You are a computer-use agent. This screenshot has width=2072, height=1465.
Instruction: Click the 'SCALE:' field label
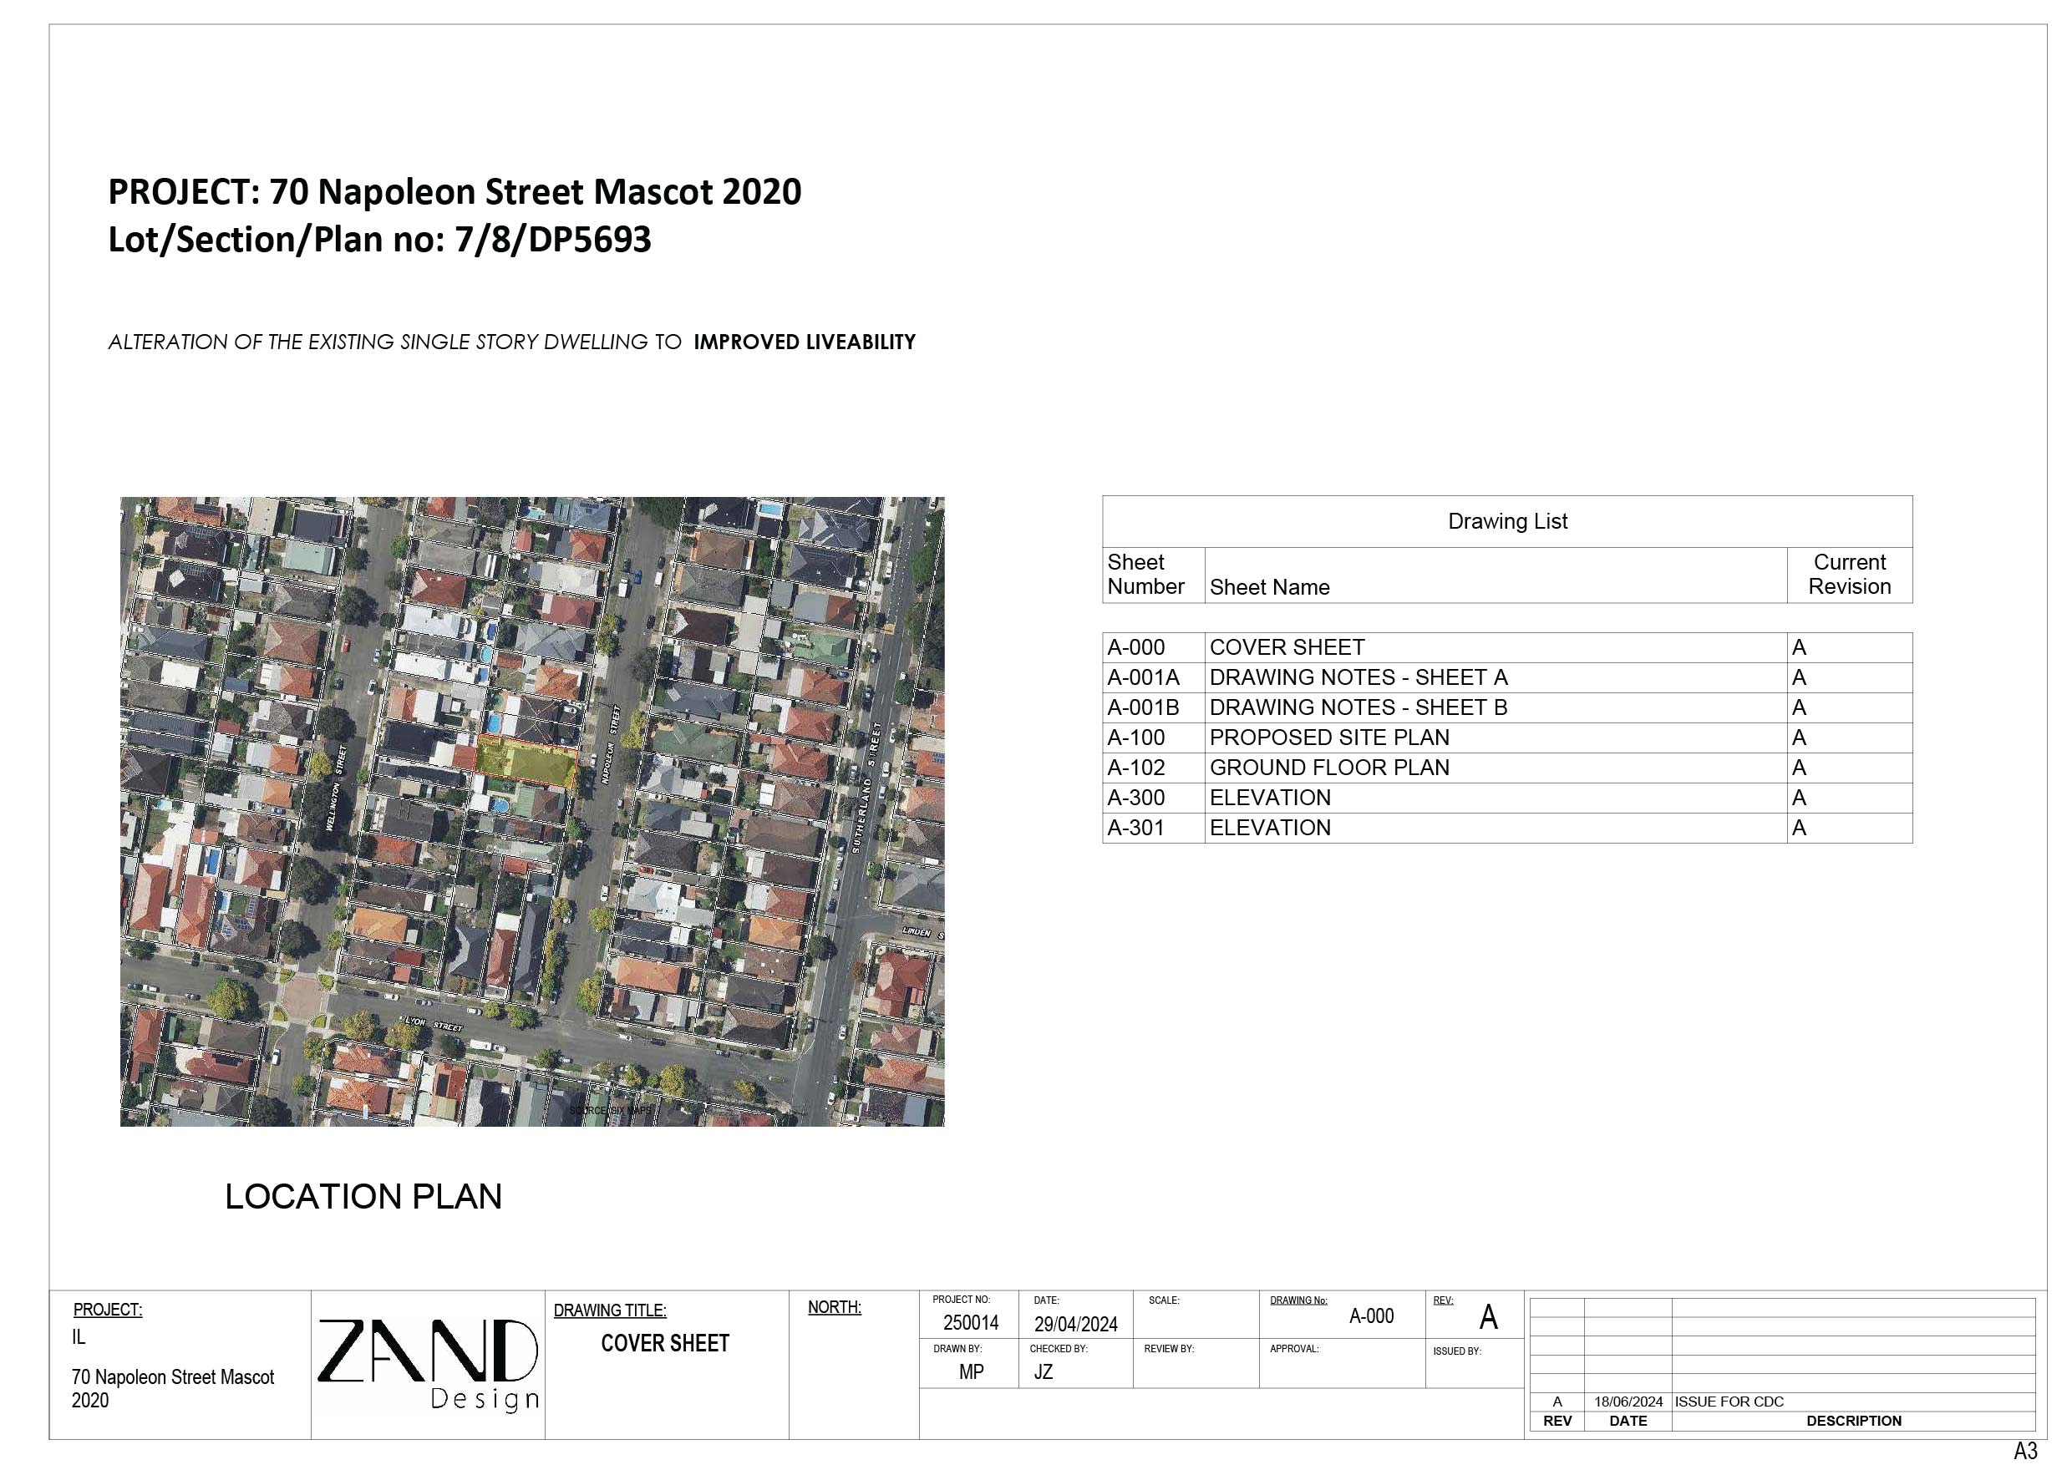coord(1164,1300)
